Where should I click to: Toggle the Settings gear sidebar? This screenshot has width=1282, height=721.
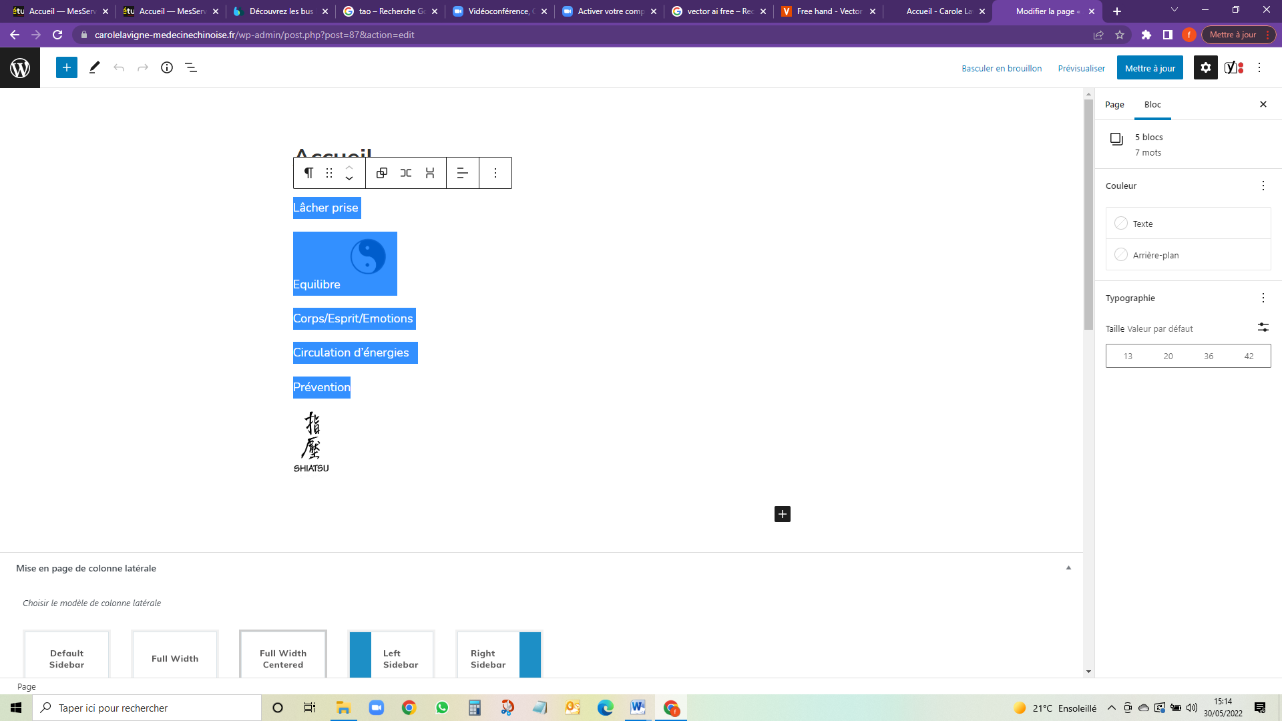click(1205, 67)
